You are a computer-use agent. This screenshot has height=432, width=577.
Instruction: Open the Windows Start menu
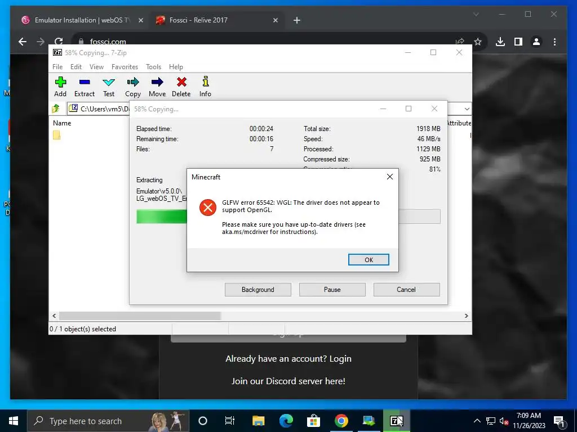[x=14, y=421]
